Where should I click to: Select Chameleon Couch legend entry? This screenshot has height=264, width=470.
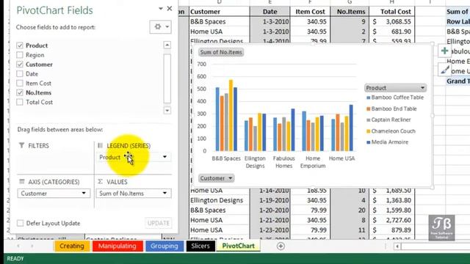click(391, 131)
